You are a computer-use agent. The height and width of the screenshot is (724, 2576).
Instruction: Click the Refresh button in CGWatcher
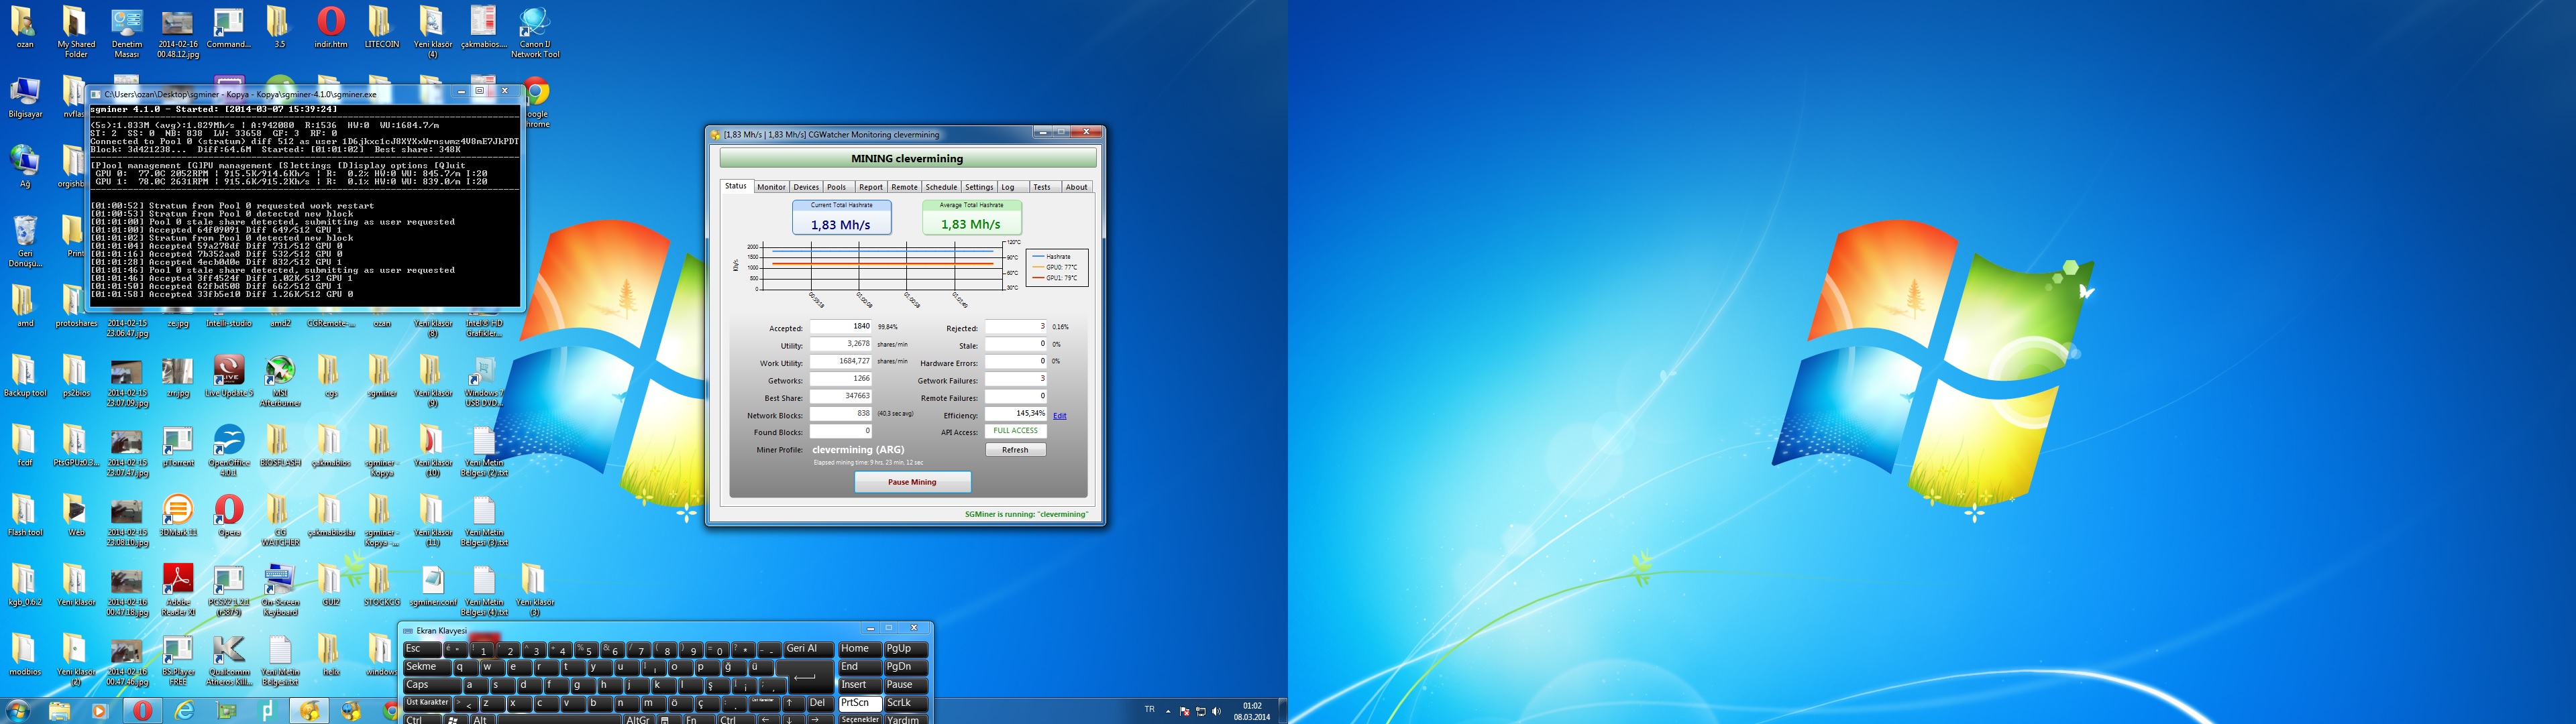click(1015, 450)
